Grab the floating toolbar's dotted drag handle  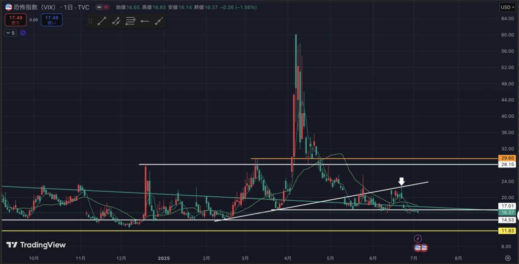pos(90,21)
